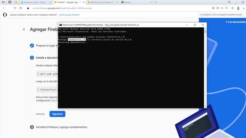Screen dimensions: 246x138
Task: Maximize the cmd.exe window
Action: pos(195,25)
